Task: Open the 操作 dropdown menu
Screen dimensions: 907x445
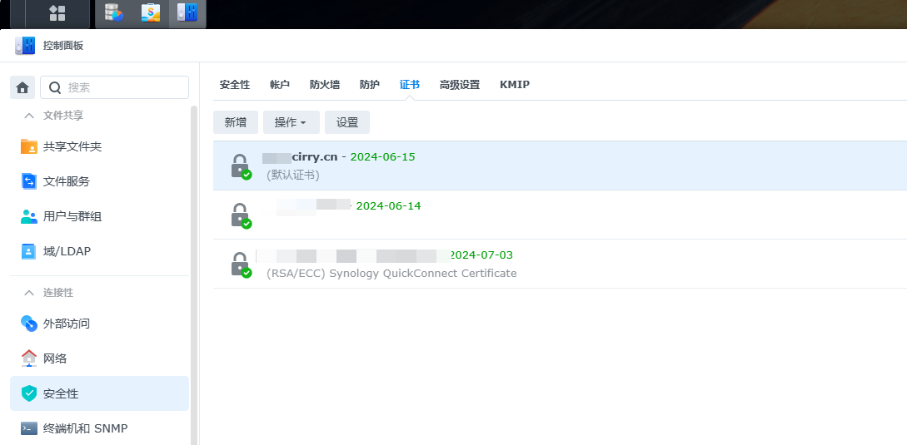Action: click(291, 122)
